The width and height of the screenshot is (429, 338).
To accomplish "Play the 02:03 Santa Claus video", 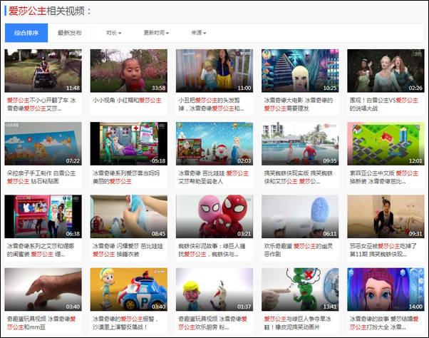I will coord(214,143).
